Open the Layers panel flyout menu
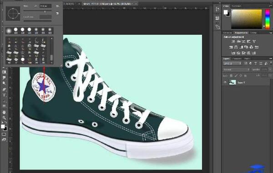Image resolution: width=273 pixels, height=173 pixels. point(271,59)
